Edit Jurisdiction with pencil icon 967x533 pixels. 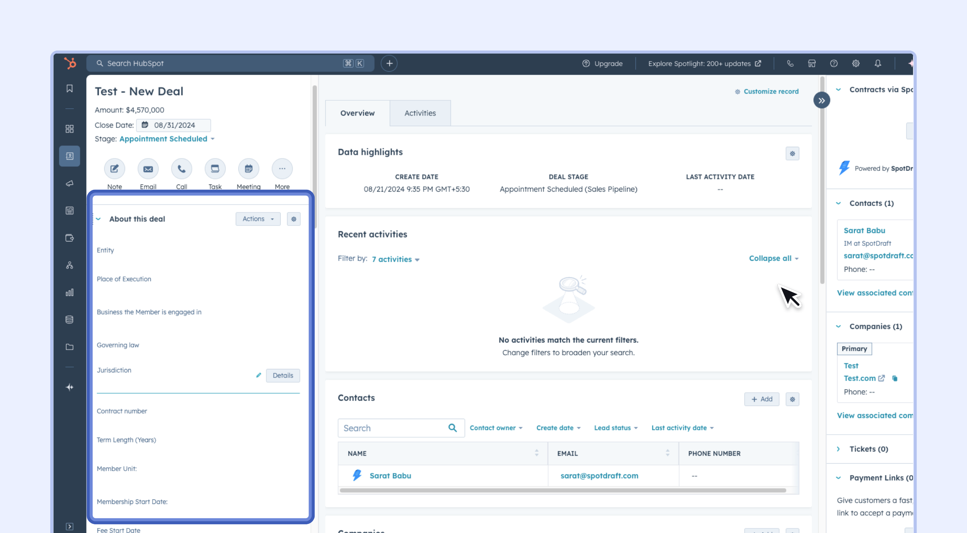coord(258,375)
